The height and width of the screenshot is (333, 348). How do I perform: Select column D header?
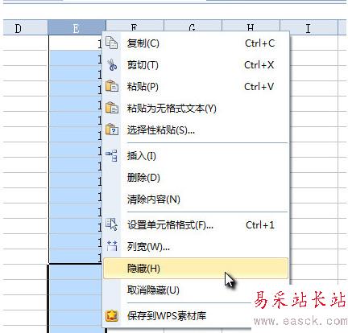click(x=26, y=27)
